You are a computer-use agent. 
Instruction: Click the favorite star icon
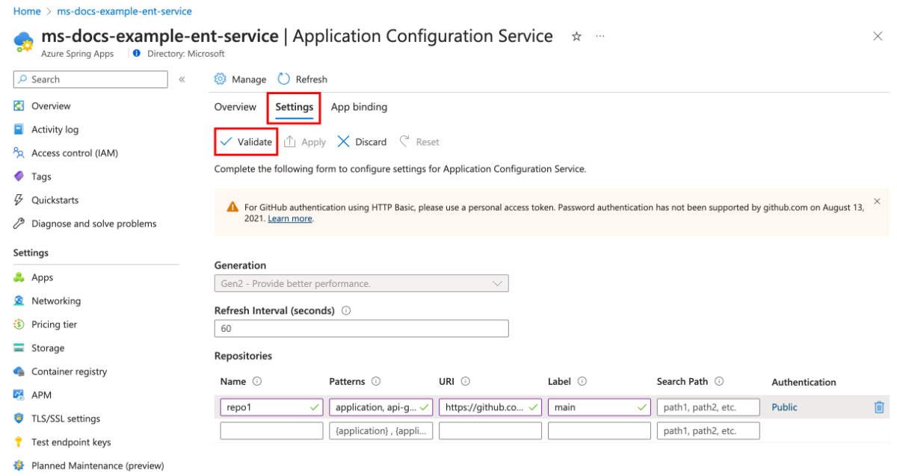click(576, 37)
